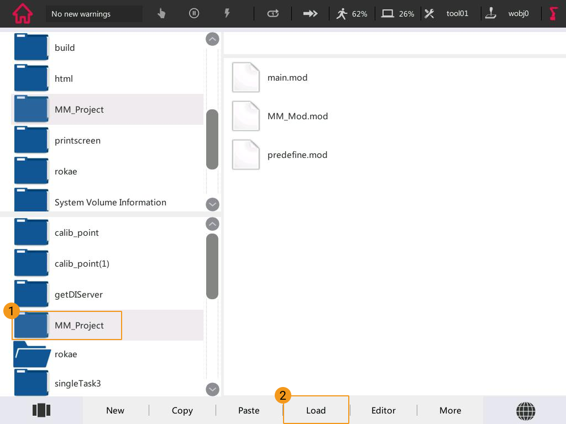
Task: Click the bottom-left panel layout icon
Action: click(x=41, y=410)
